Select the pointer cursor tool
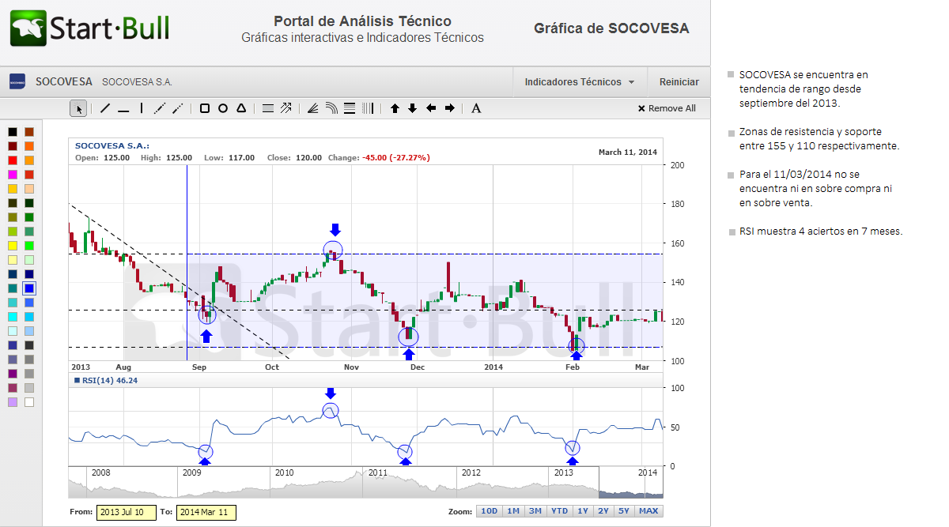Viewport: 949px width, 527px height. pyautogui.click(x=78, y=108)
